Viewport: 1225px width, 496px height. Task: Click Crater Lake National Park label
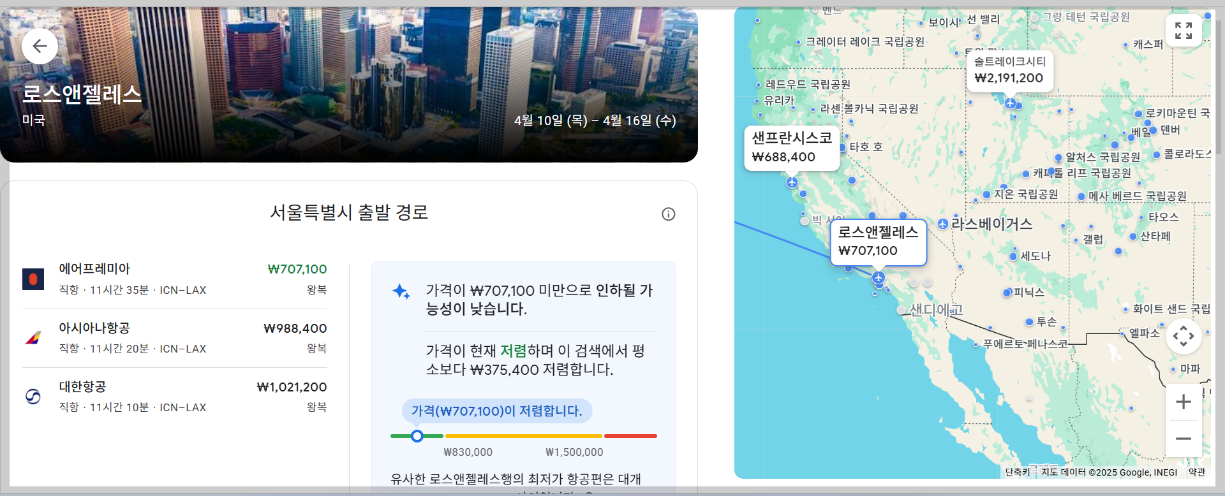tap(865, 42)
